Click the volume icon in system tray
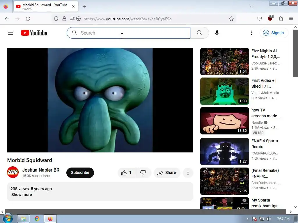Screen dimensions: 298x223 [x=268, y=219]
